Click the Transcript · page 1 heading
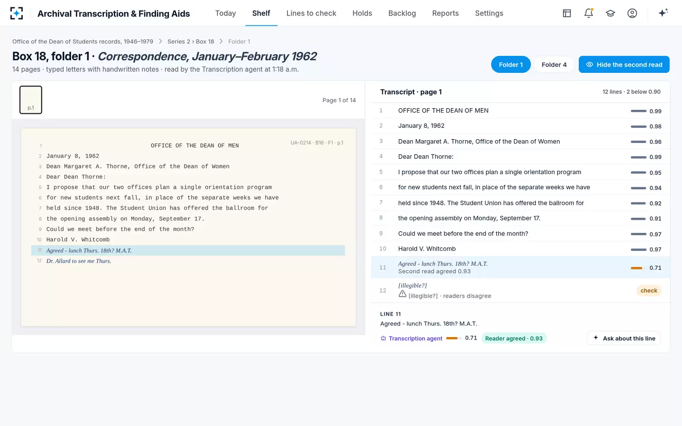682x426 pixels. (x=411, y=92)
